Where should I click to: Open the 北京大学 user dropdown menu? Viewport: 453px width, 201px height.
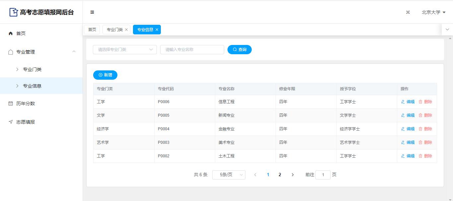(433, 12)
